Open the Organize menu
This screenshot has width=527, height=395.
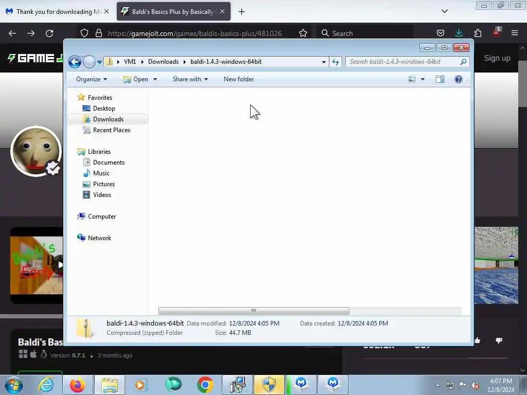tap(92, 79)
